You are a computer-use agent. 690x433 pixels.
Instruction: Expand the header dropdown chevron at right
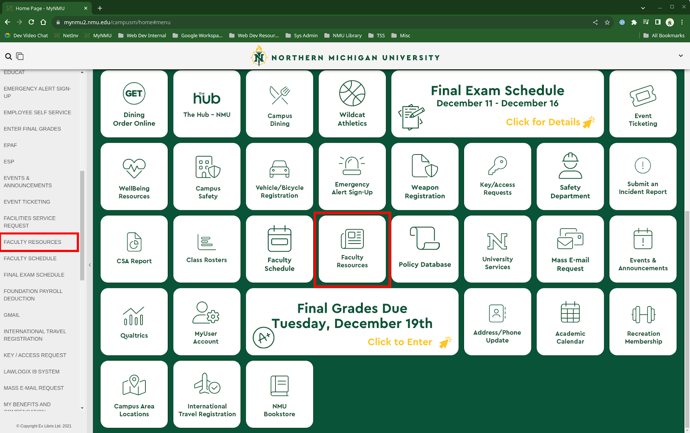pos(681,56)
